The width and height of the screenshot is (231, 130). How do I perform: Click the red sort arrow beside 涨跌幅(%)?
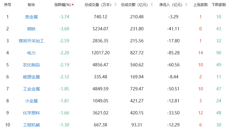(73, 5)
